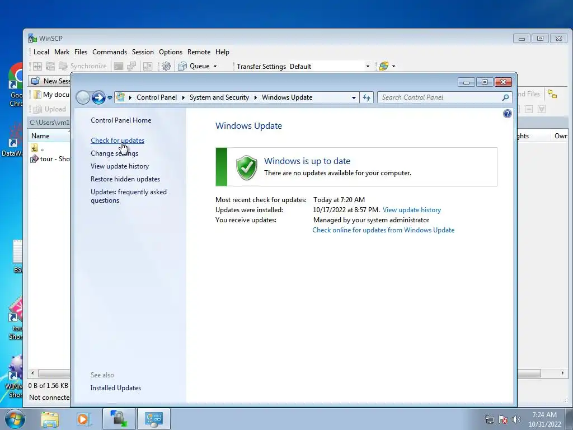Expand arrow after System and Security breadcrumb
The image size is (573, 430).
click(x=255, y=97)
